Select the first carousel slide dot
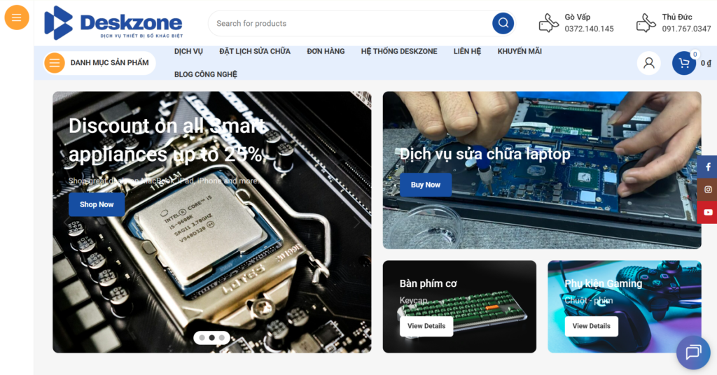The height and width of the screenshot is (375, 717). point(202,337)
